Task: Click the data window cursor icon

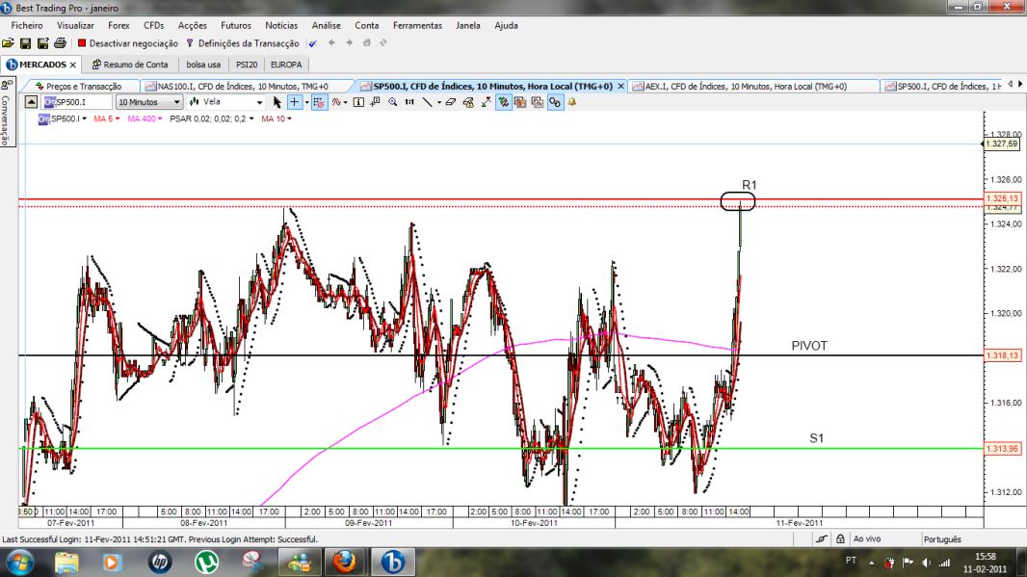Action: coord(376,102)
